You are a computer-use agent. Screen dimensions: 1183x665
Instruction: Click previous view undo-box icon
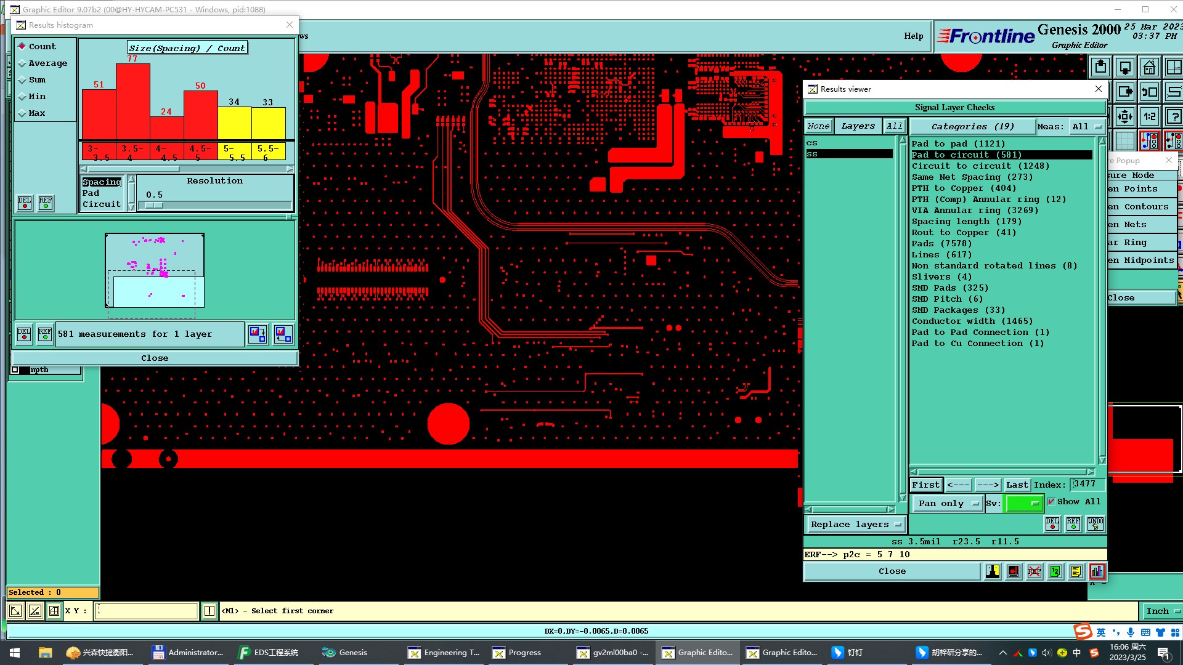[1149, 92]
